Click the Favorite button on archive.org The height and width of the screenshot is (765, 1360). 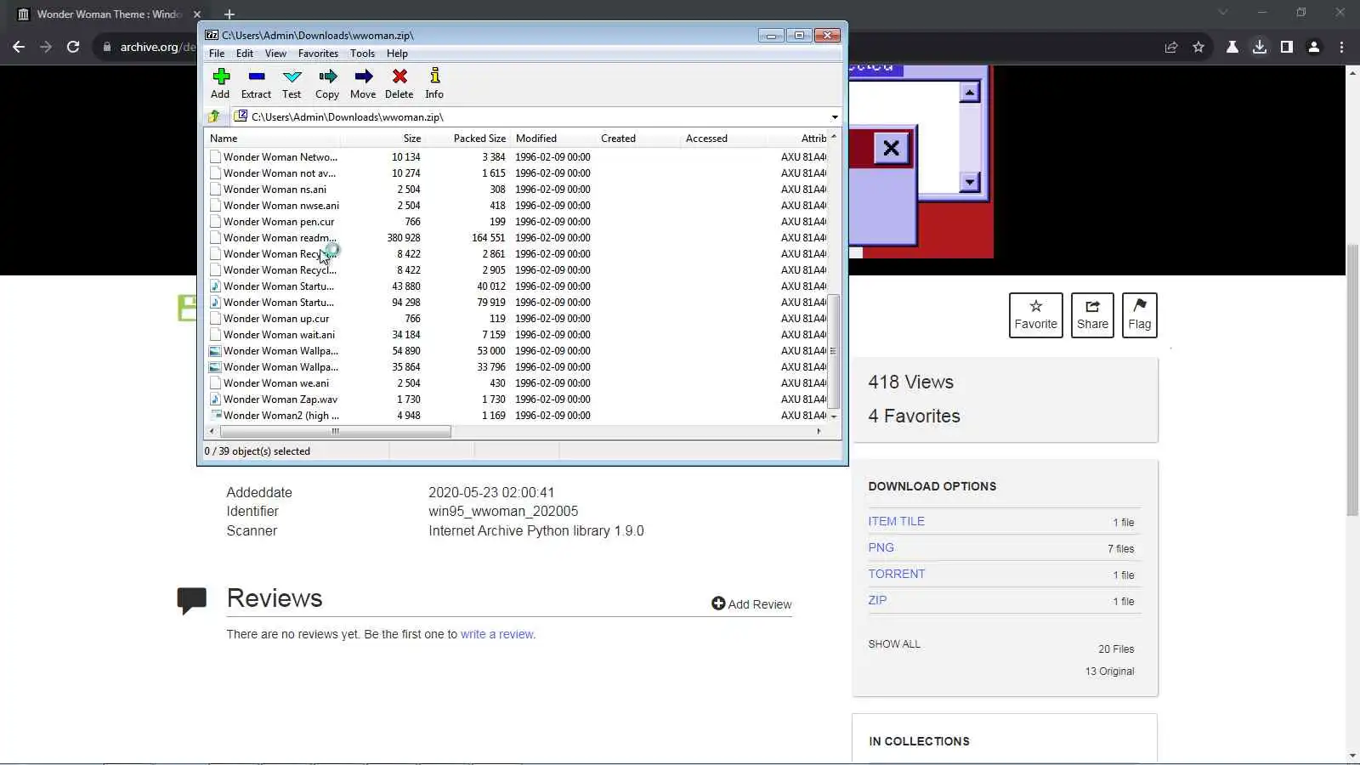(x=1036, y=315)
